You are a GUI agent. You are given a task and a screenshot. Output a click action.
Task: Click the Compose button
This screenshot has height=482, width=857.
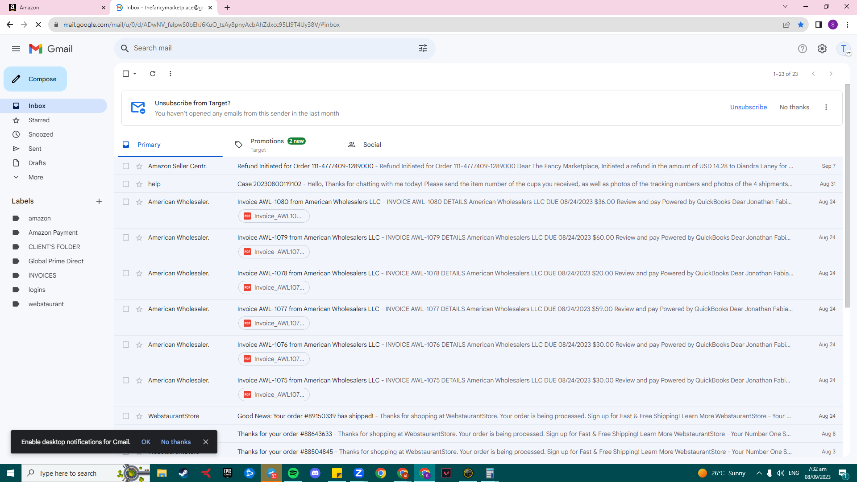[x=35, y=79]
